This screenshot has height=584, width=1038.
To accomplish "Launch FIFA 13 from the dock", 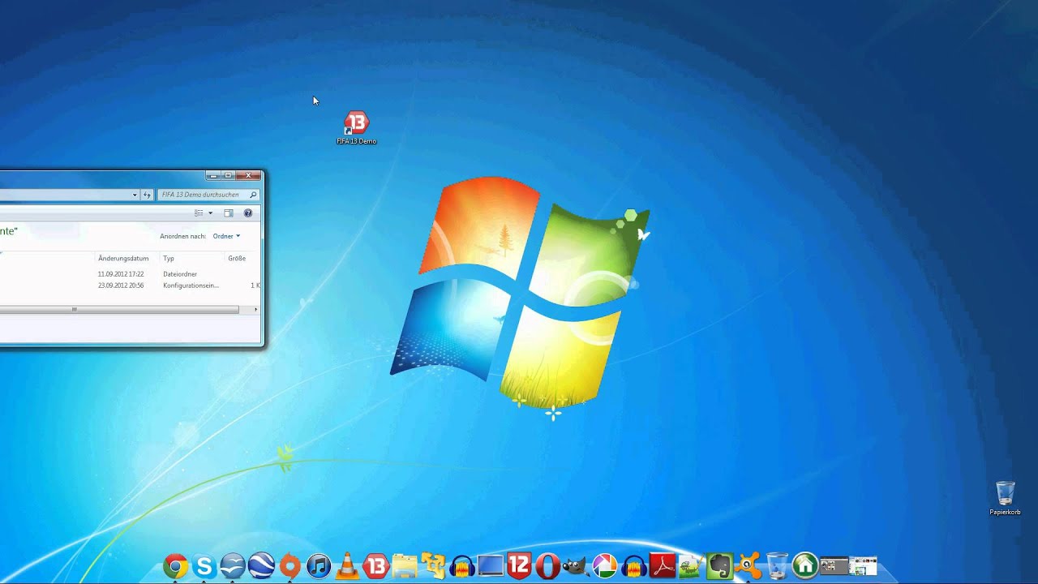I will click(375, 565).
